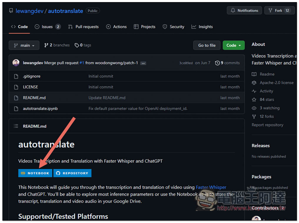Open the Packages heading link
Viewport: 299px width, 223px height.
261,177
